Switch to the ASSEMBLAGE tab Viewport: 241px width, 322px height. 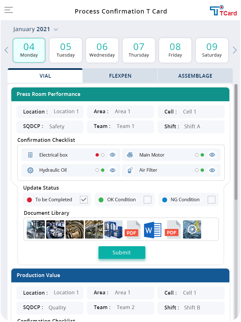[x=195, y=76]
